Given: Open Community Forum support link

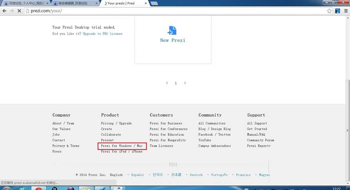Looking at the screenshot, I should [260, 140].
